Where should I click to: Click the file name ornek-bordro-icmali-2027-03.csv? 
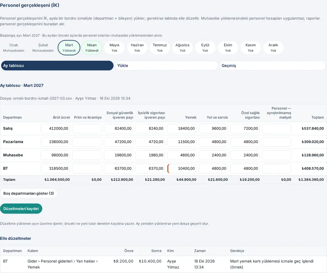pyautogui.click(x=42, y=98)
